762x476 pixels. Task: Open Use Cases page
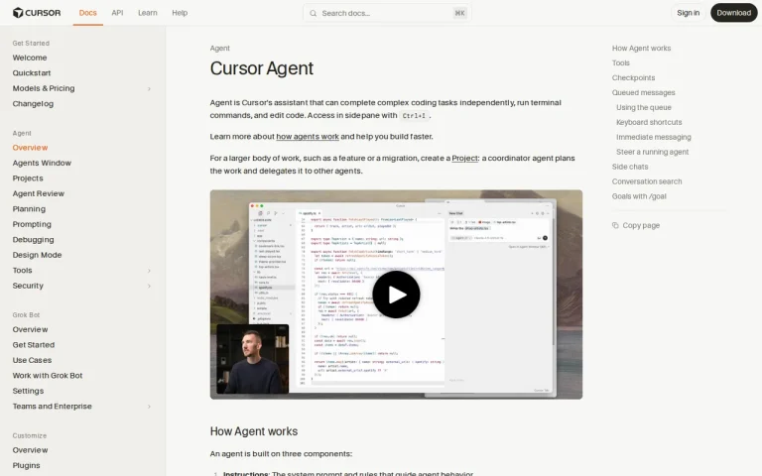click(32, 360)
